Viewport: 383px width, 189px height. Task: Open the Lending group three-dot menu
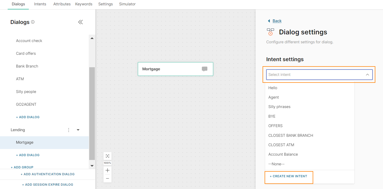coord(69,130)
